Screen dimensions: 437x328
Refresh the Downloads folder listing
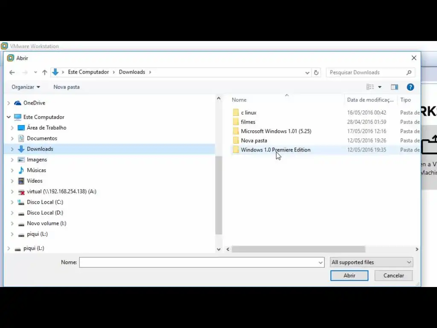pyautogui.click(x=316, y=73)
